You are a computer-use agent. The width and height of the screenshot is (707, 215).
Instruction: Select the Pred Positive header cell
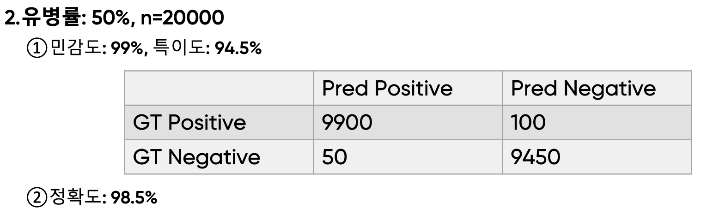pos(408,88)
